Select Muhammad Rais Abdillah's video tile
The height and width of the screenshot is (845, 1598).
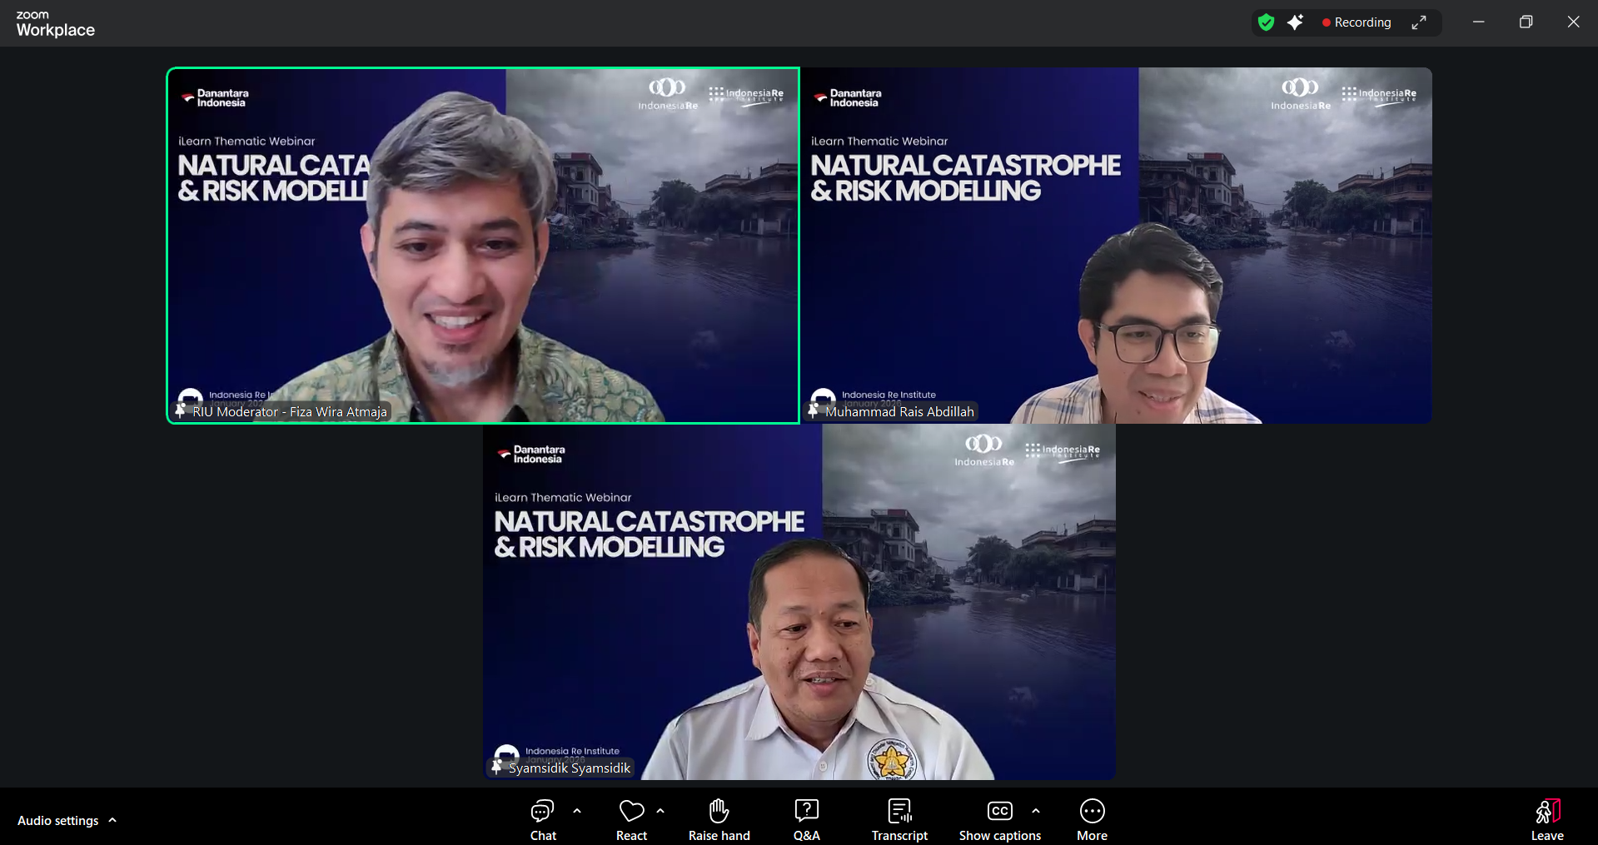[1116, 246]
